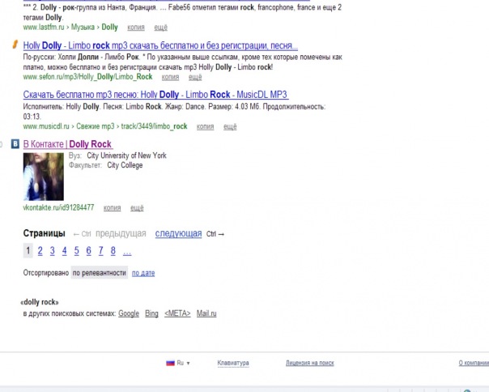This screenshot has width=489, height=392.
Task: Open ещё link for vkontakte.ru result
Action: (137, 208)
